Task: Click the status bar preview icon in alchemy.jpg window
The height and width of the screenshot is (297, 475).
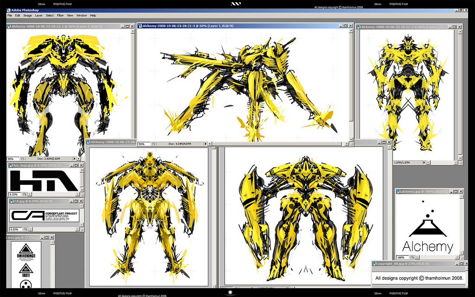Action: pyautogui.click(x=412, y=257)
